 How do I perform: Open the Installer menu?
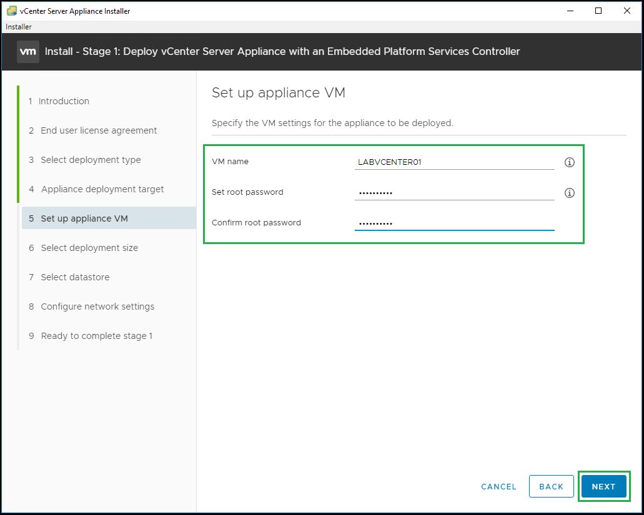[x=19, y=27]
